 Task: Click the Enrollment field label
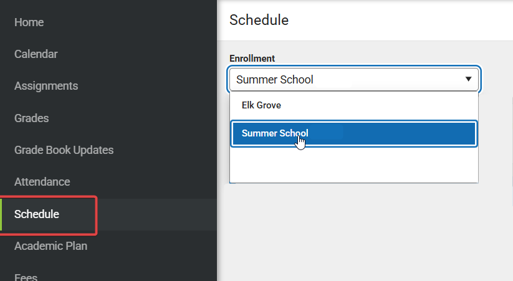coord(252,59)
